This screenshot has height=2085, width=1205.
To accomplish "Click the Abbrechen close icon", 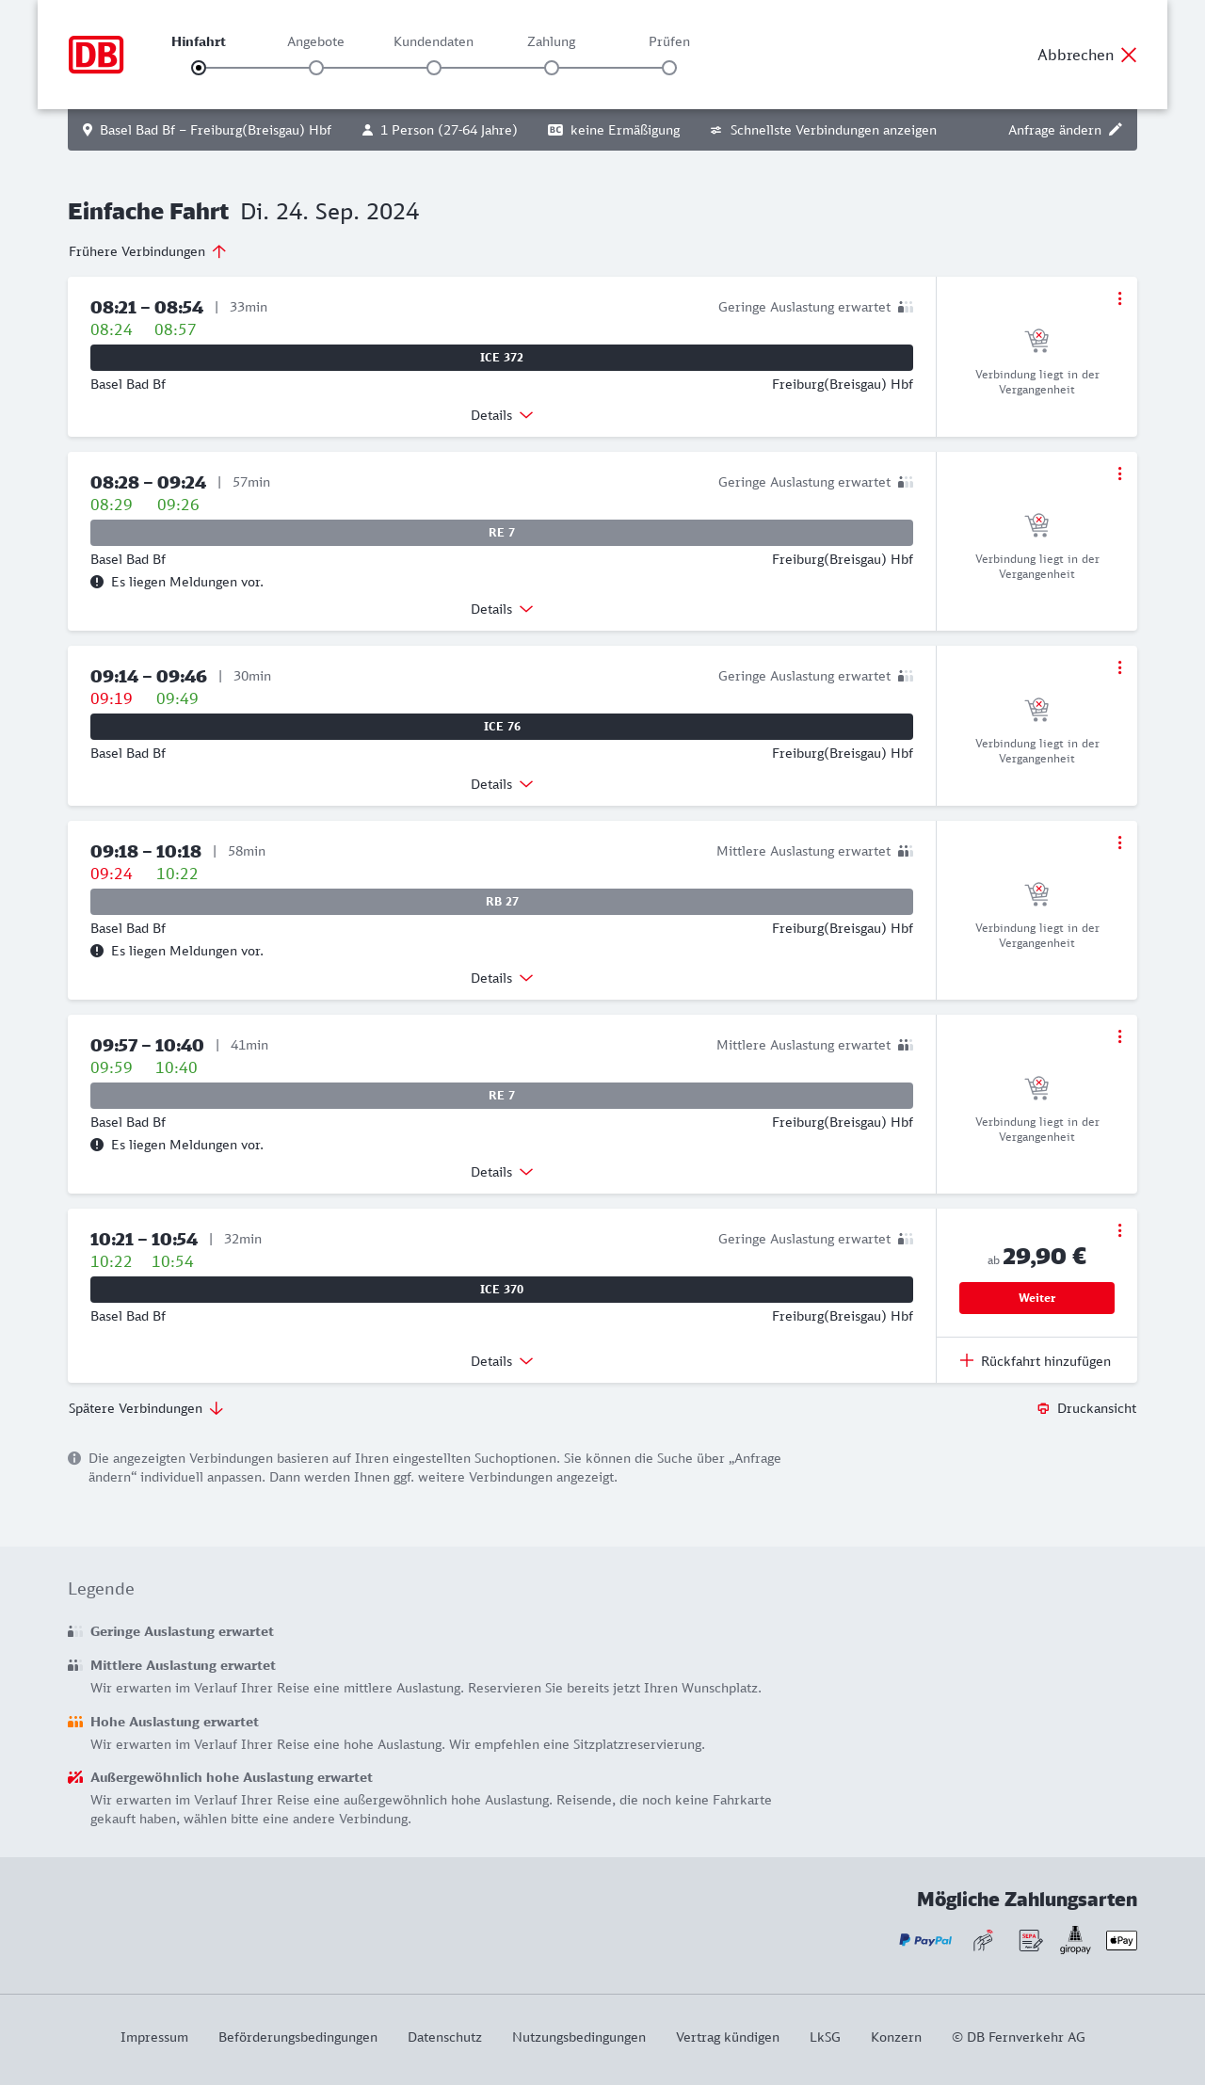I will tap(1129, 55).
